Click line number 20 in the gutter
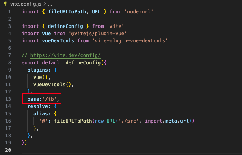Viewport: 242px width, 155px height. (8, 150)
